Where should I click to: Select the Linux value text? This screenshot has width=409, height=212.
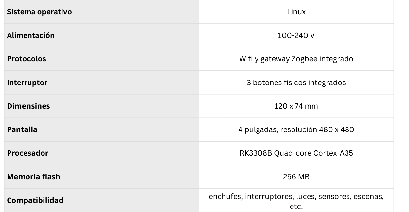[x=296, y=12]
